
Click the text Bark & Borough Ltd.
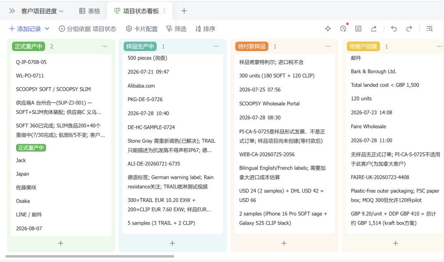point(373,72)
